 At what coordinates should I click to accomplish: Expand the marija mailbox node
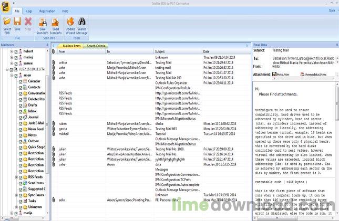click(x=12, y=213)
